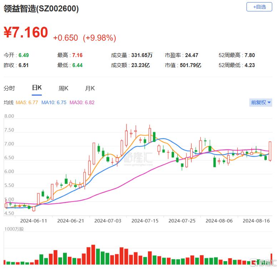Click the 2024-07-15 date axis label
Screen dimensions: 279x269
coord(145,221)
